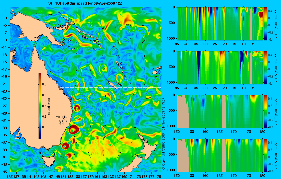Image resolution: width=281 pixels, height=179 pixels.
Task: Click the "0.5 m/s" legend text
Action: tap(62, 121)
